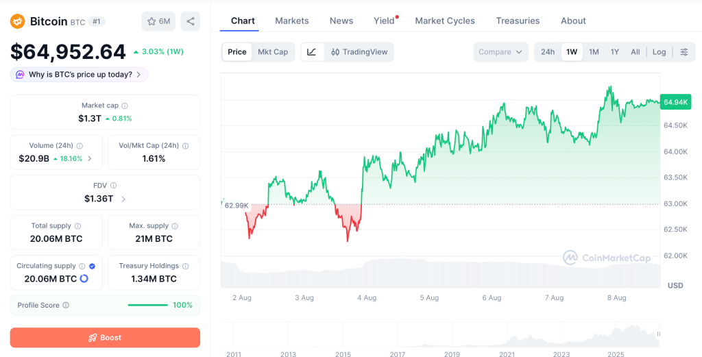Image resolution: width=702 pixels, height=357 pixels.
Task: Add Bitcoin to watchlist via star button
Action: point(158,21)
